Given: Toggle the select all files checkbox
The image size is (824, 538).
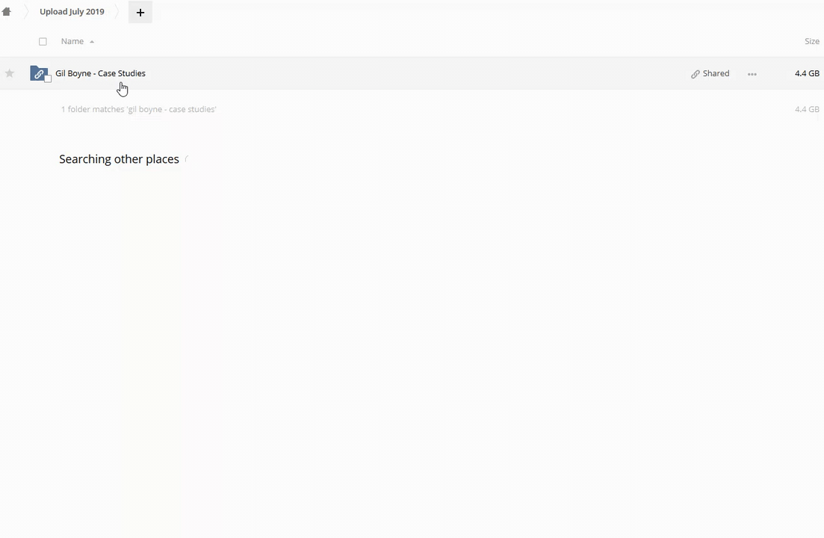Looking at the screenshot, I should pyautogui.click(x=43, y=42).
